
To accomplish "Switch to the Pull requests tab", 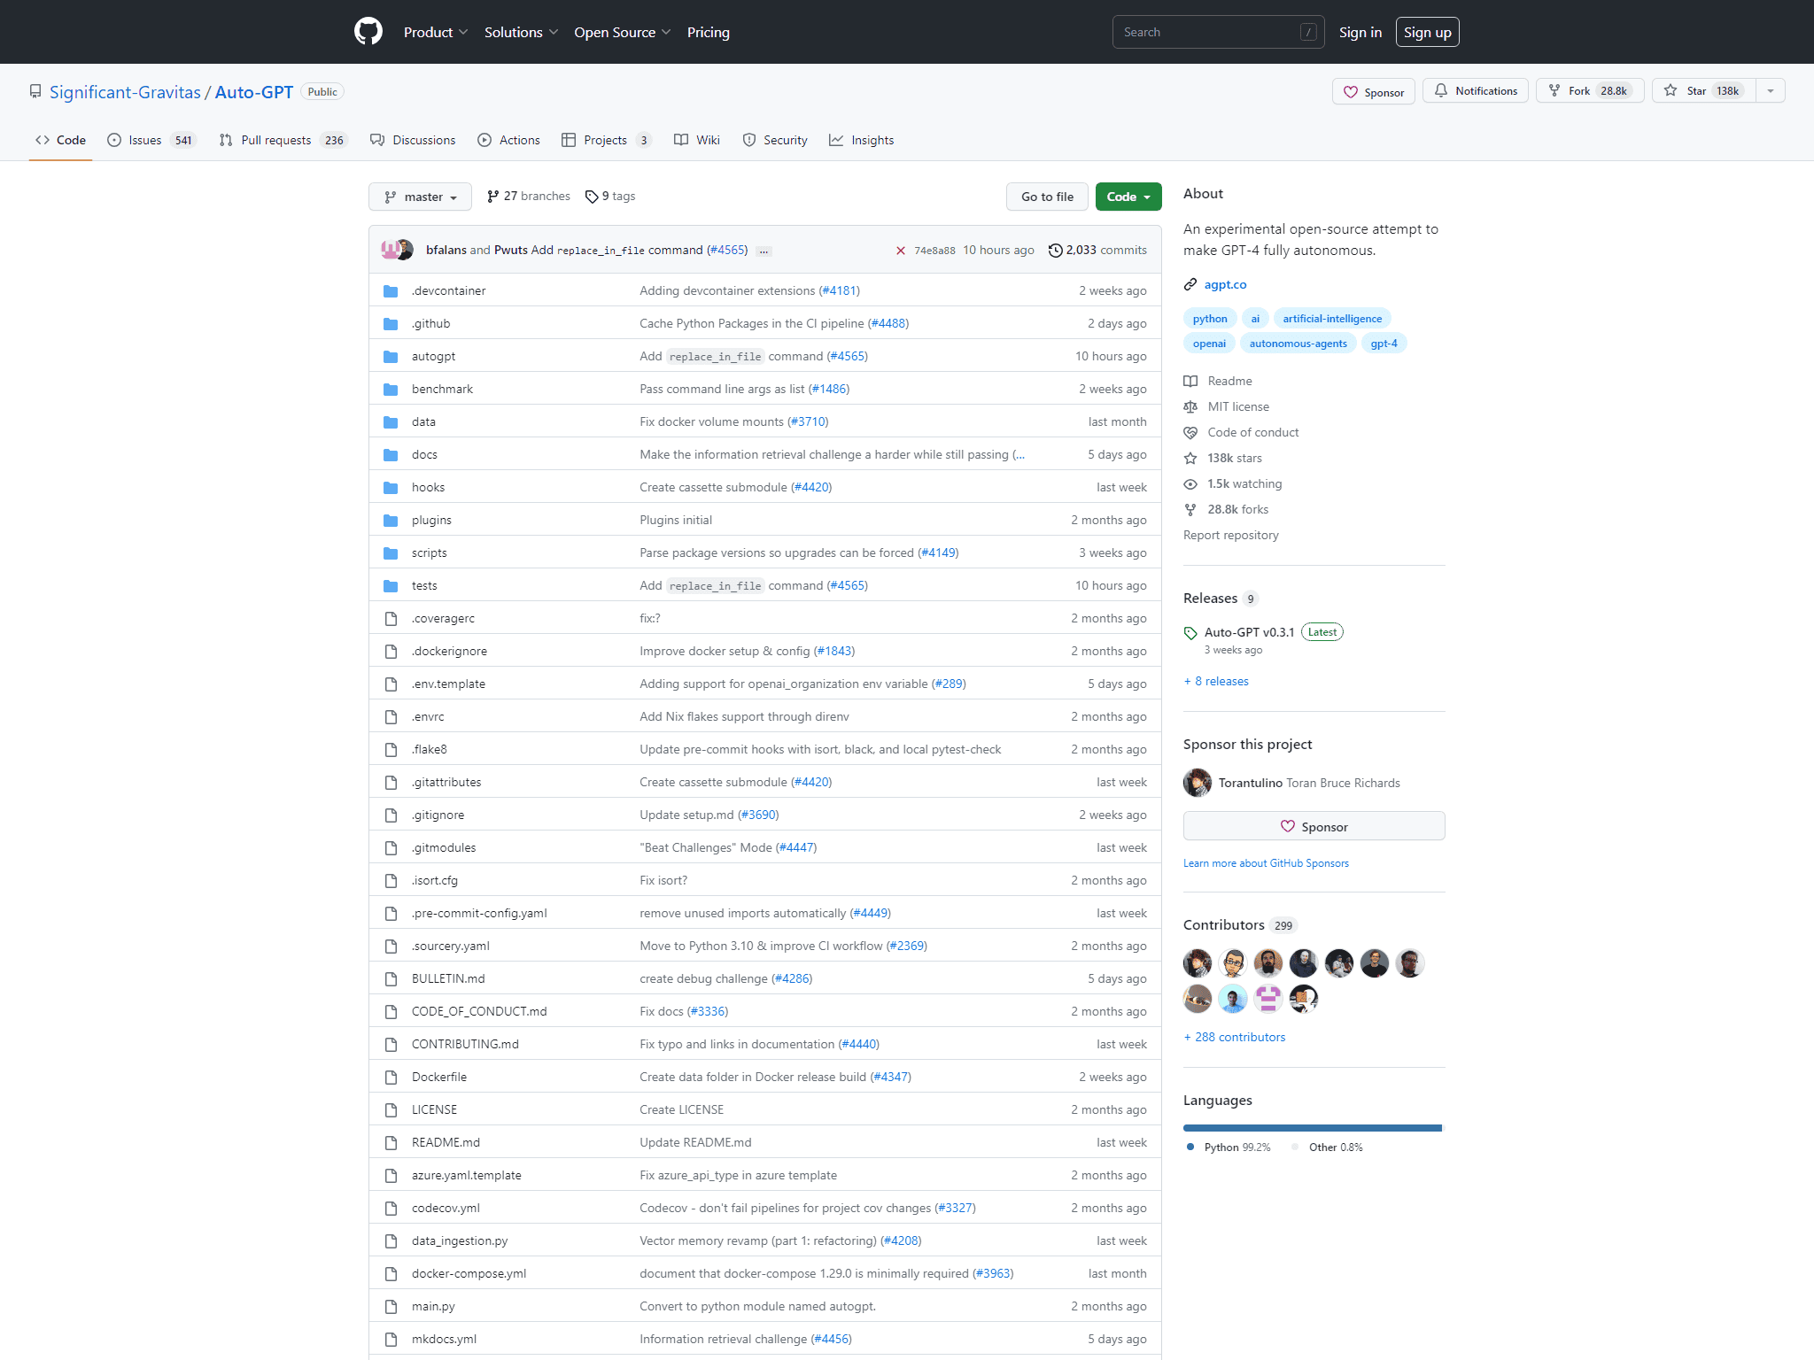I will click(x=283, y=140).
